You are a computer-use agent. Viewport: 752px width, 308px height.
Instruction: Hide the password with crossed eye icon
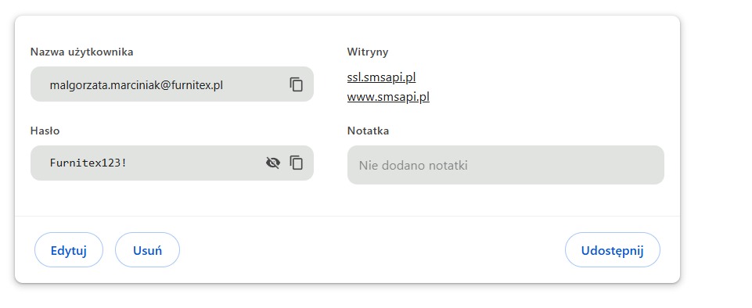point(273,163)
